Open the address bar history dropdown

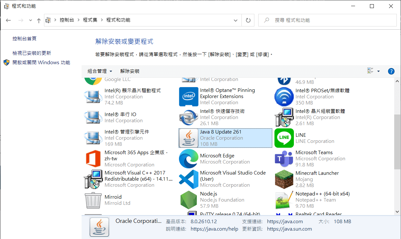[236, 20]
